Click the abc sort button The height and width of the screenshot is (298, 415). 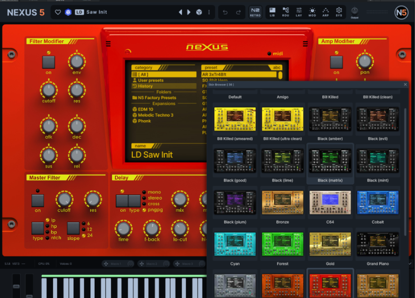click(277, 68)
